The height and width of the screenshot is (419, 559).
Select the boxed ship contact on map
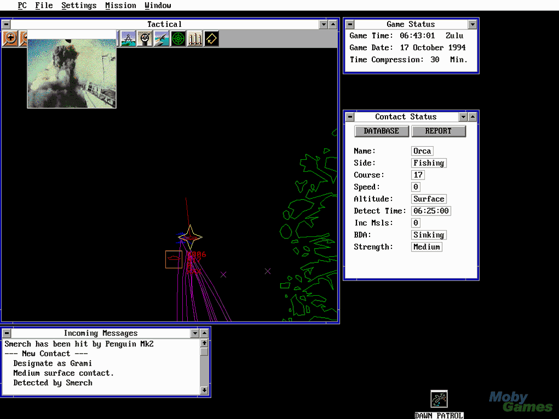[x=174, y=259]
